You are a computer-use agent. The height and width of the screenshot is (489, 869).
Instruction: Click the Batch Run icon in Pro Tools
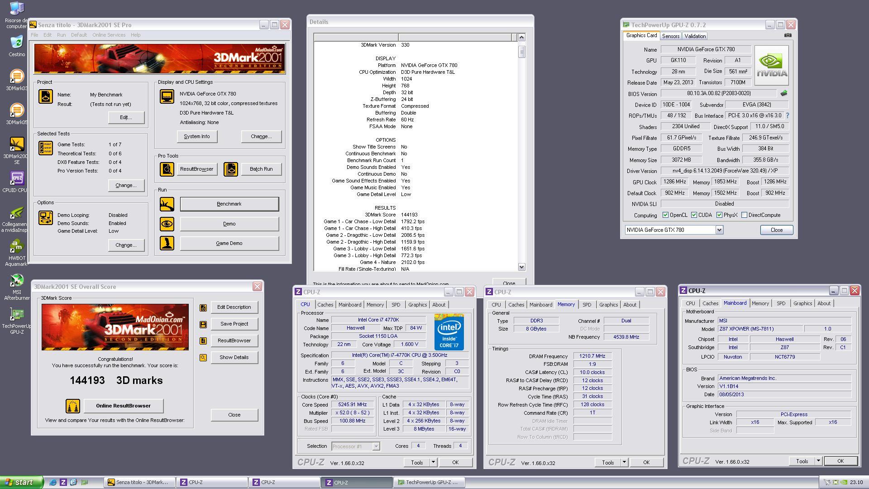(x=231, y=169)
